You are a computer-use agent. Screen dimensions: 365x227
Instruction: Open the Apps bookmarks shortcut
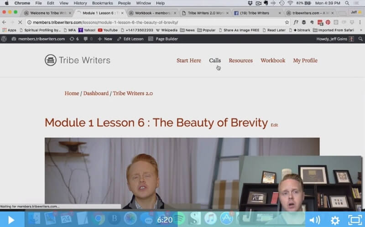tap(9, 30)
